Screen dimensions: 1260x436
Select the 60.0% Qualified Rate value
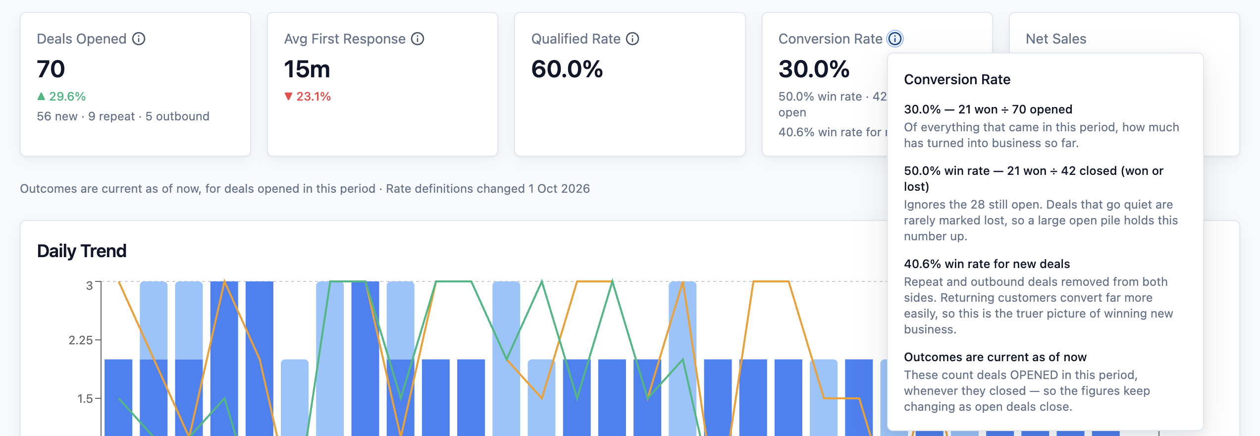[x=567, y=69]
